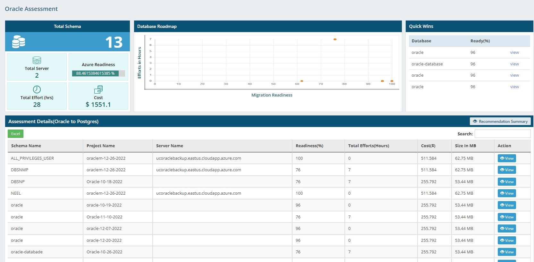Viewport: 534px width, 262px height.
Task: Click the Azure Readiness progress bar
Action: pyautogui.click(x=98, y=73)
